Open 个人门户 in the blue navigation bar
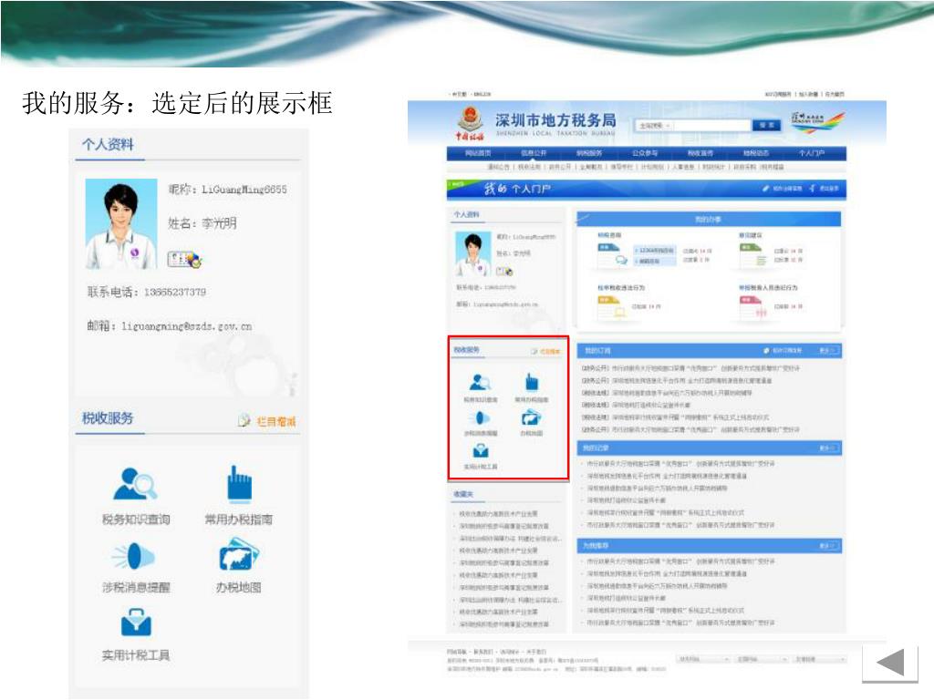Image resolution: width=934 pixels, height=700 pixels. pos(812,153)
